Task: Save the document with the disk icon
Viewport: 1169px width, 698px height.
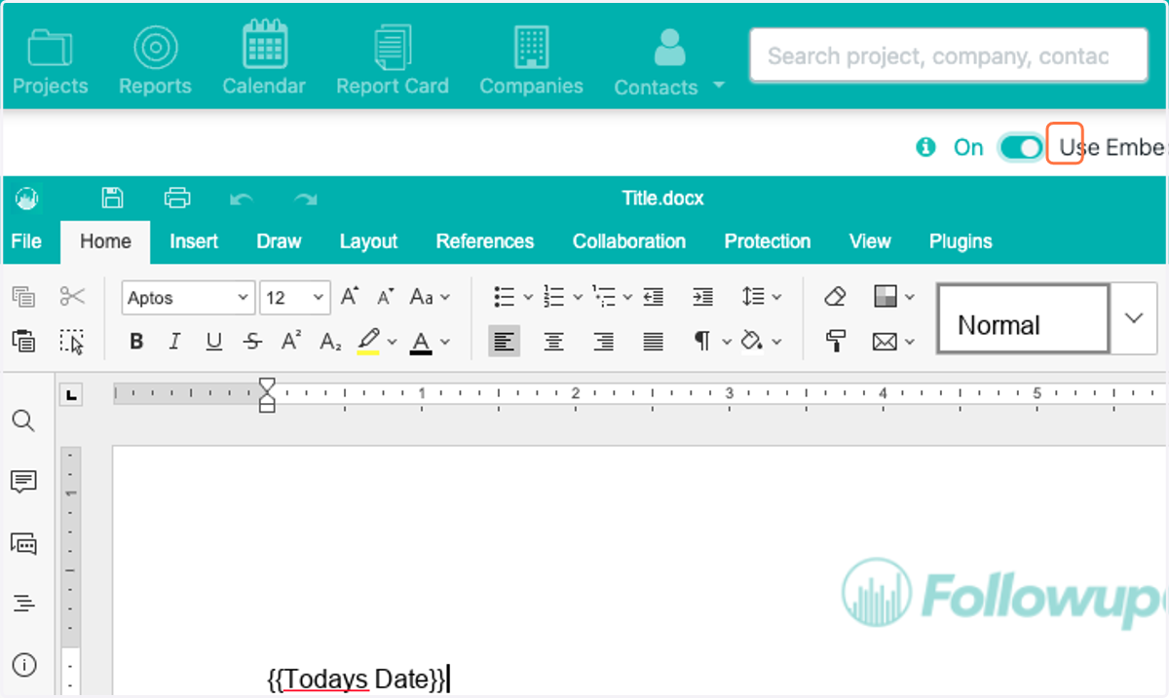Action: coord(113,198)
